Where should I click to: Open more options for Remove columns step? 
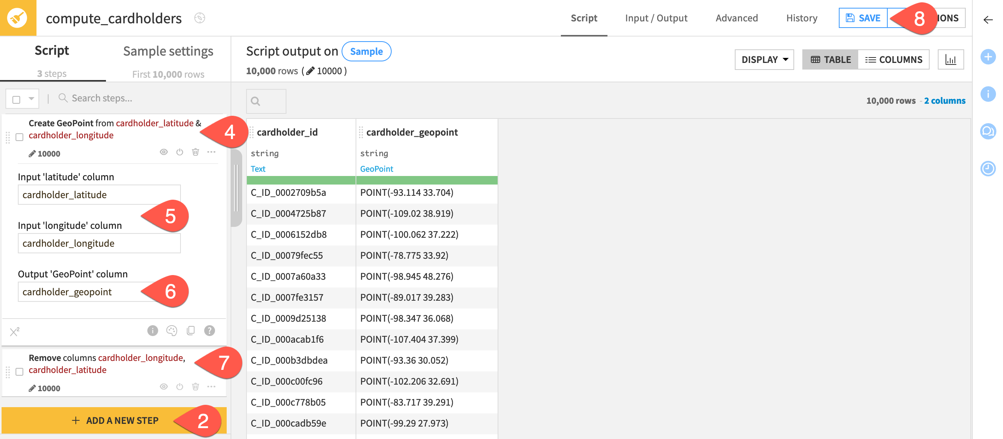[212, 387]
